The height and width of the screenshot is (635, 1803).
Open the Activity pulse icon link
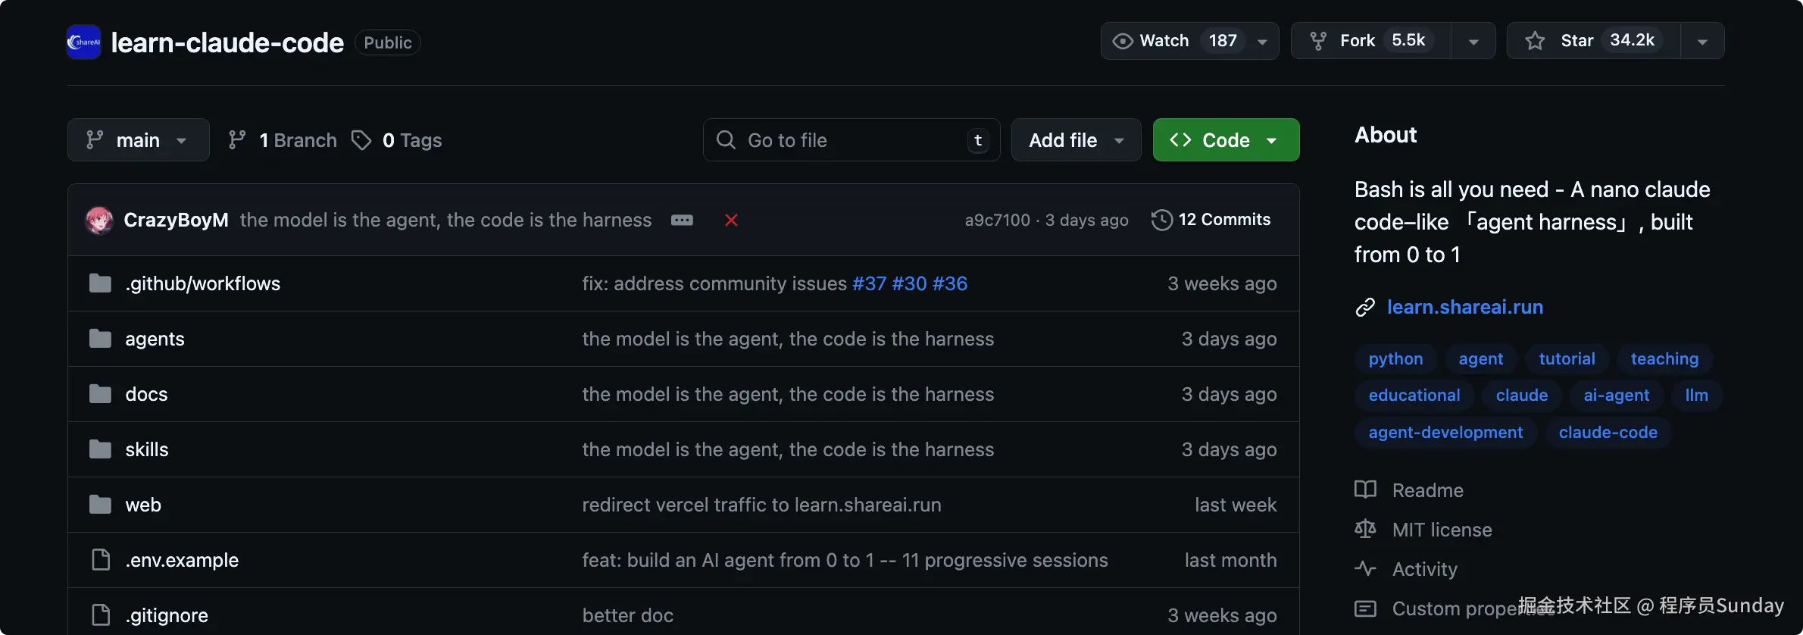point(1365,569)
